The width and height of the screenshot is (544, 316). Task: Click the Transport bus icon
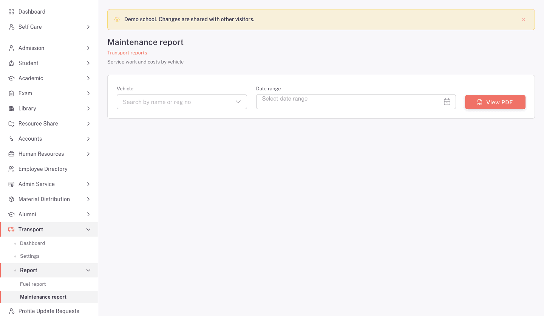click(11, 229)
